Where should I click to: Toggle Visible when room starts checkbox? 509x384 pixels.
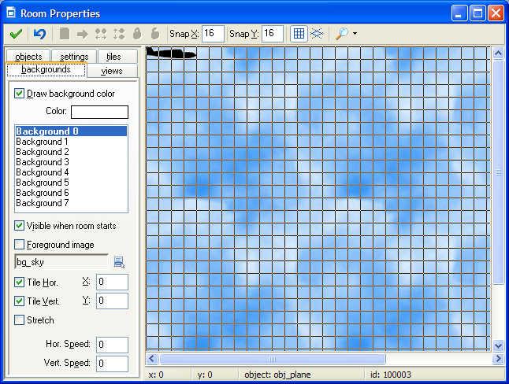tap(20, 226)
